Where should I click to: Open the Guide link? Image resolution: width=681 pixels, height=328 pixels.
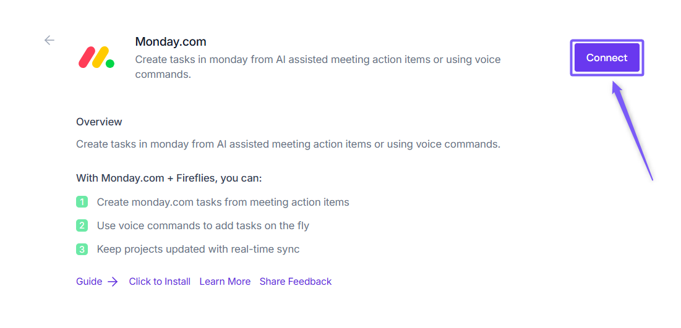point(89,281)
